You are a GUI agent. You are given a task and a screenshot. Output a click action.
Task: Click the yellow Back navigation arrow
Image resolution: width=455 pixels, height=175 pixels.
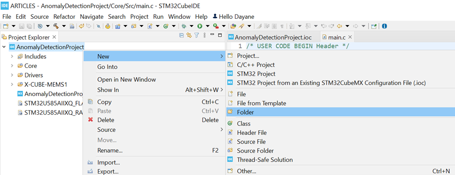click(x=339, y=26)
